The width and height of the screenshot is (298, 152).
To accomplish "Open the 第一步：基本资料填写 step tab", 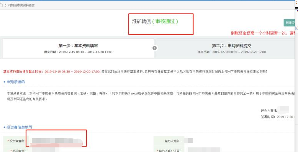I will [78, 48].
